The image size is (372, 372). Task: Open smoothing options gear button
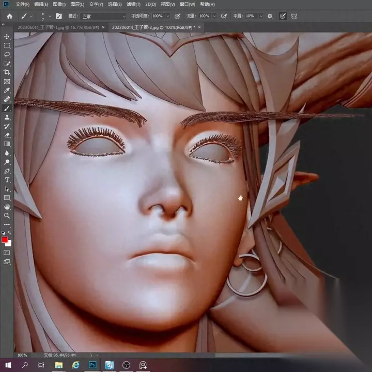coord(270,16)
